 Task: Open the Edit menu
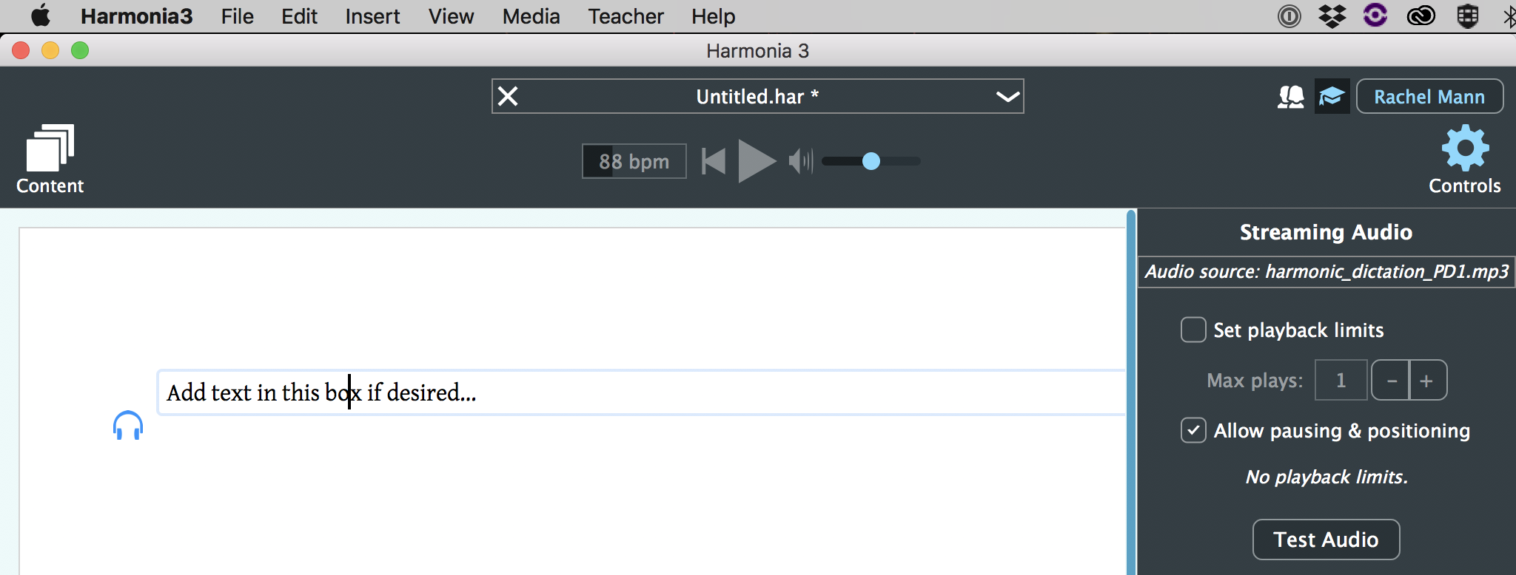(299, 16)
